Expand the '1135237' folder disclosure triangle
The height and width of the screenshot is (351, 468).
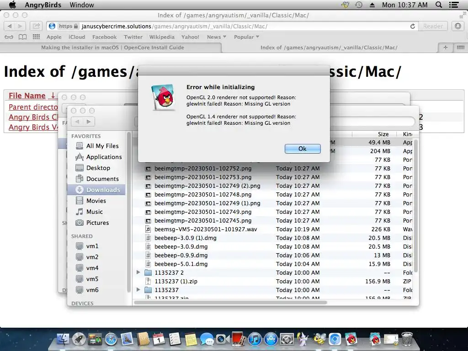click(138, 289)
